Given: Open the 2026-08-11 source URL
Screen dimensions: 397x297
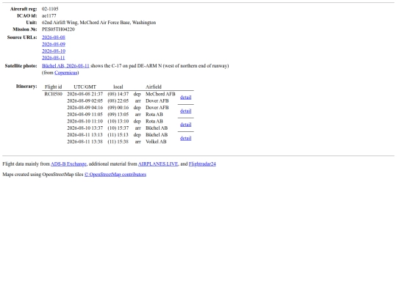Looking at the screenshot, I should tap(54, 58).
